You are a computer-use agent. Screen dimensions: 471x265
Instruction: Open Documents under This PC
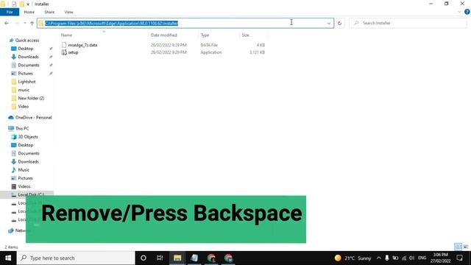click(29, 153)
